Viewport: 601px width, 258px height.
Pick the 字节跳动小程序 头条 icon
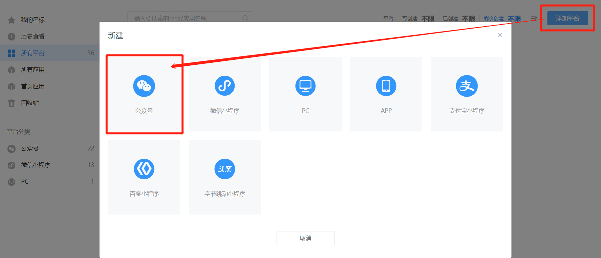[x=225, y=169]
